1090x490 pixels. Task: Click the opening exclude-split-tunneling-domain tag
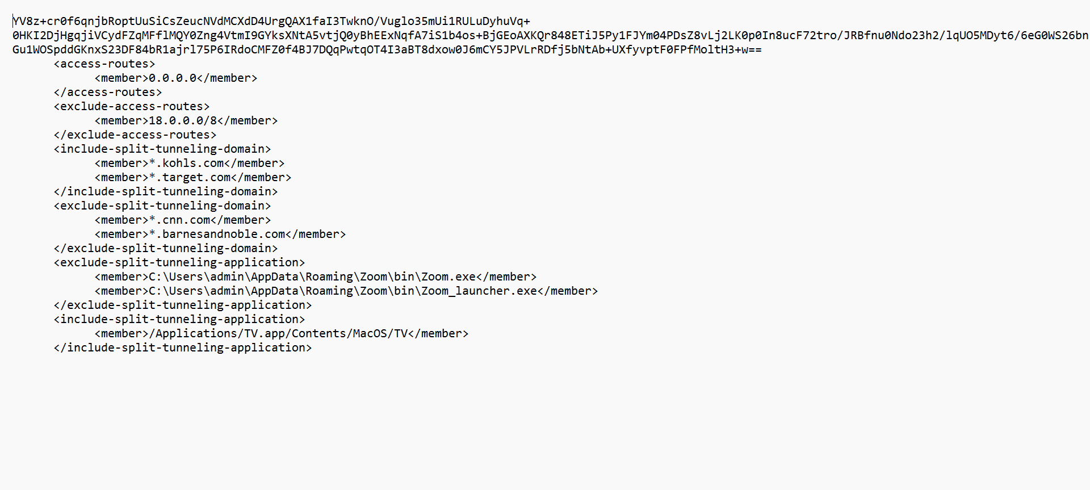[x=162, y=206]
